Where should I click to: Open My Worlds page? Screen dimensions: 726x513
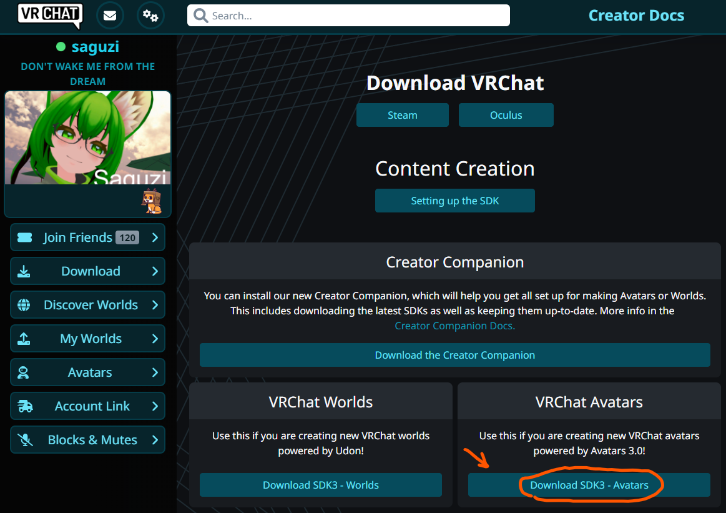coord(87,339)
